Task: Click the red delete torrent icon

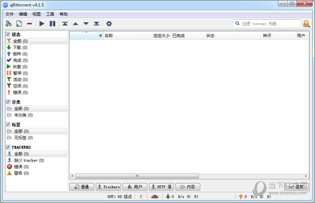Action: [x=29, y=24]
